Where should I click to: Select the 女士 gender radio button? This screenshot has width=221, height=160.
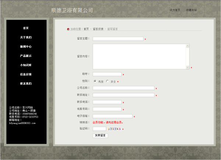108,81
